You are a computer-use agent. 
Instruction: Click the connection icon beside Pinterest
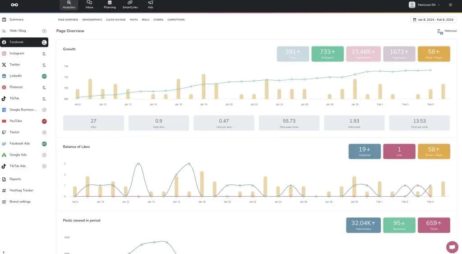click(44, 88)
